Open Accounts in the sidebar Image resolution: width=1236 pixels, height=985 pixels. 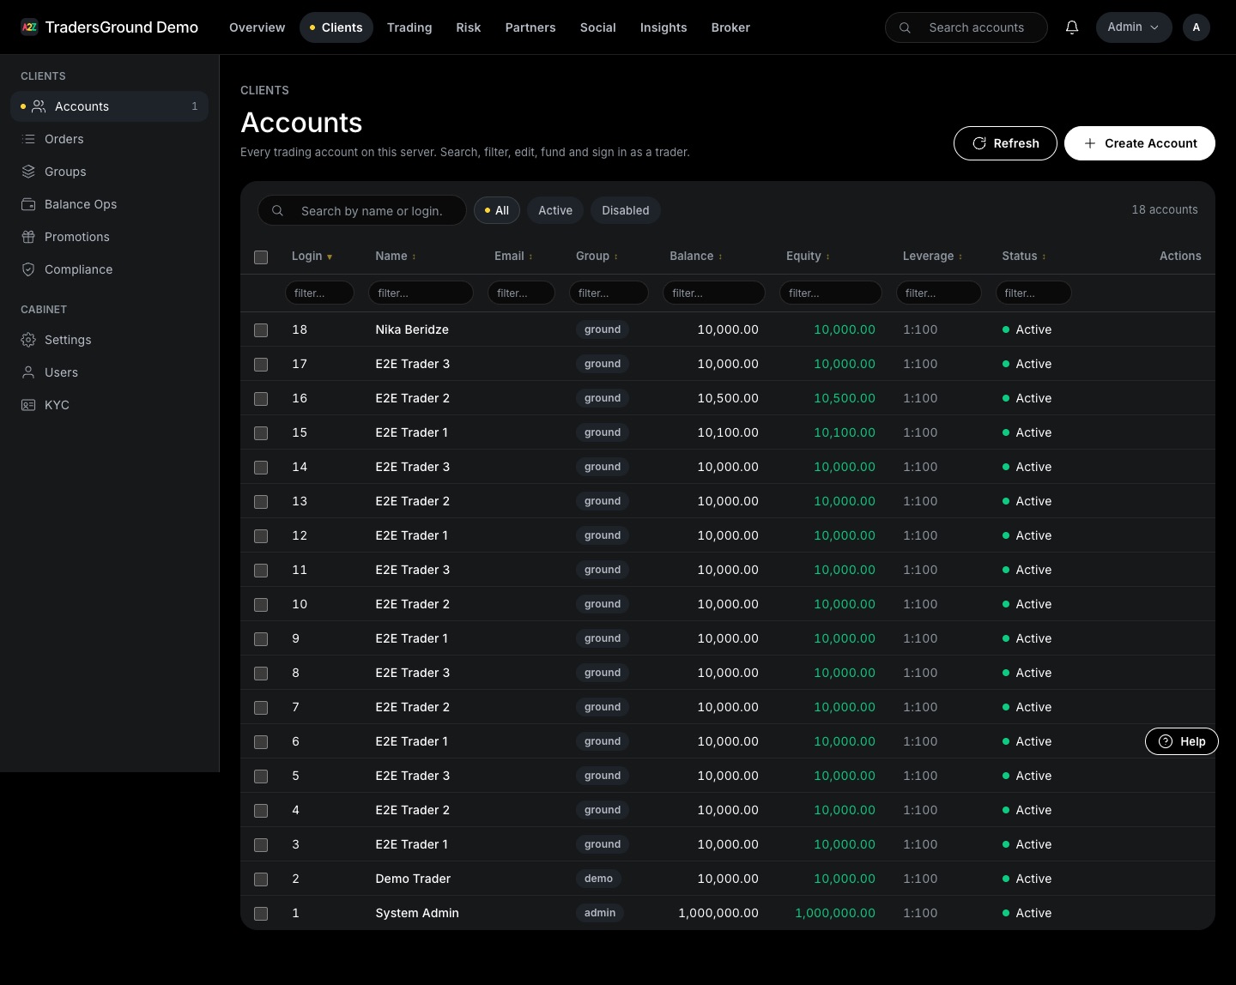(x=110, y=106)
